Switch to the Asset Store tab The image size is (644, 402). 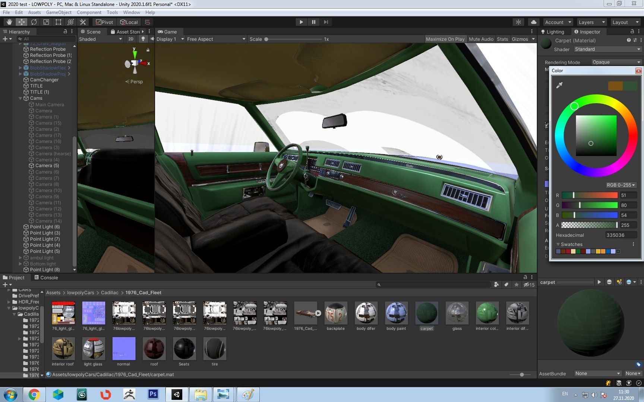(127, 32)
